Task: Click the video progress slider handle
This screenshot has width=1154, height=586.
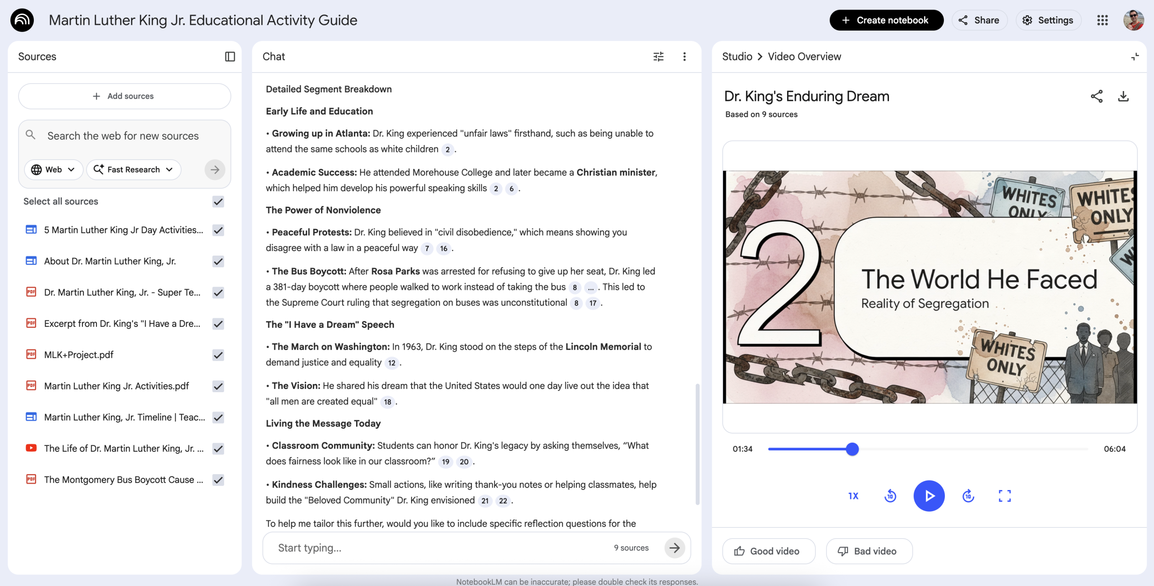Action: [x=852, y=449]
